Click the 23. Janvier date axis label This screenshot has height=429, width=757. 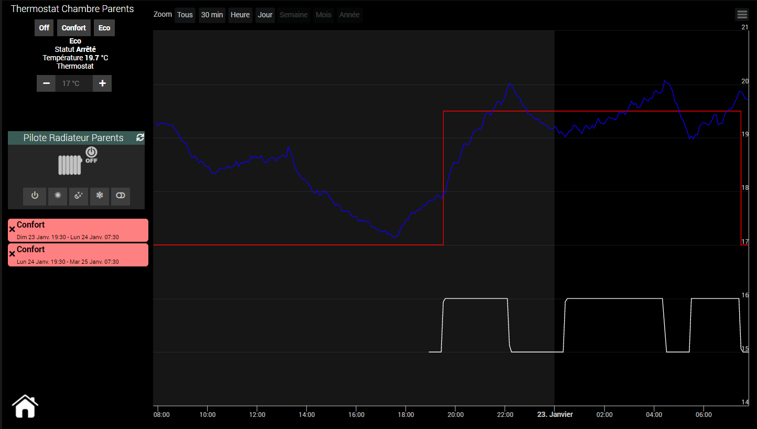(555, 414)
